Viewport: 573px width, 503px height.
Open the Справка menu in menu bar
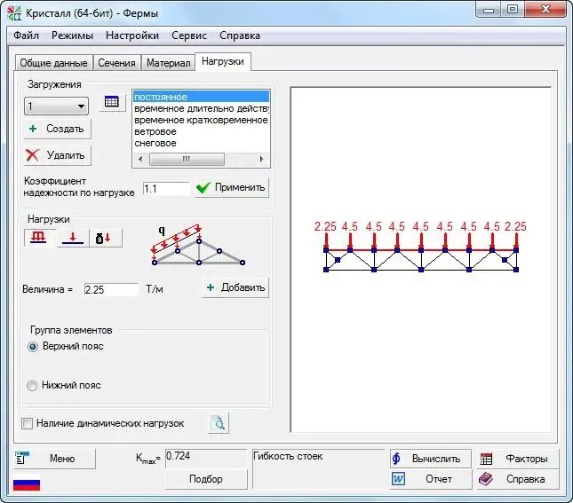point(240,35)
